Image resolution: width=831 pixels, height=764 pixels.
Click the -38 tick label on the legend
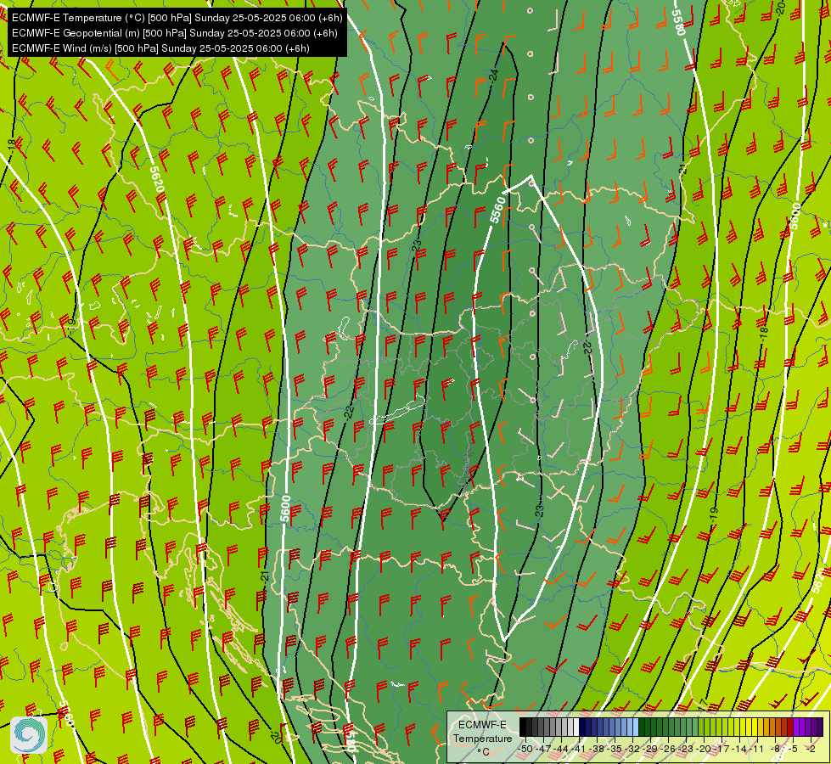coord(596,749)
